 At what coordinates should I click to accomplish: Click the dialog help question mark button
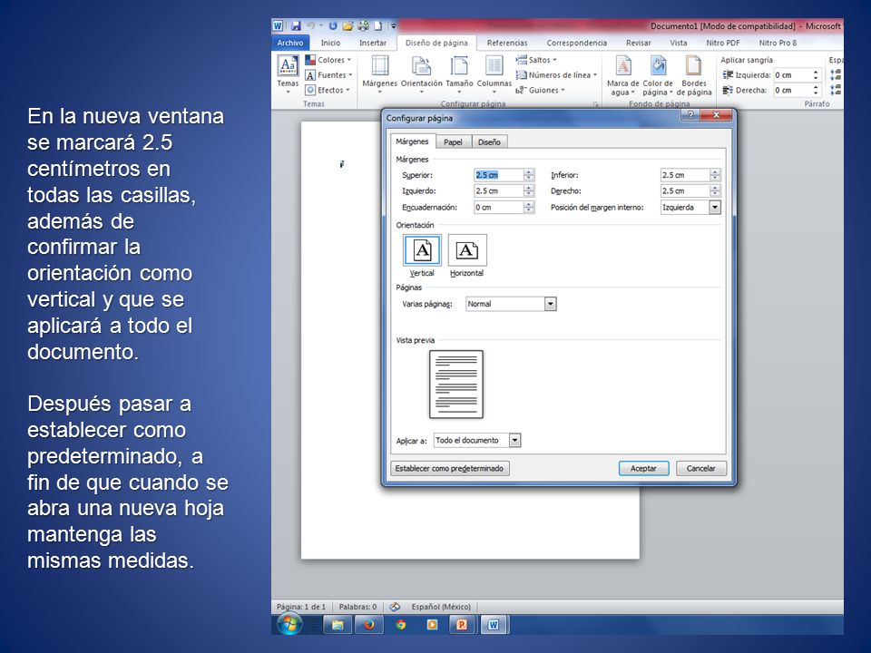pos(690,115)
